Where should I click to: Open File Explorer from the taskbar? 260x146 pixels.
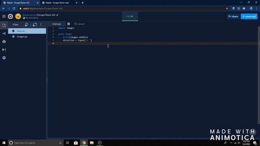click(92, 143)
